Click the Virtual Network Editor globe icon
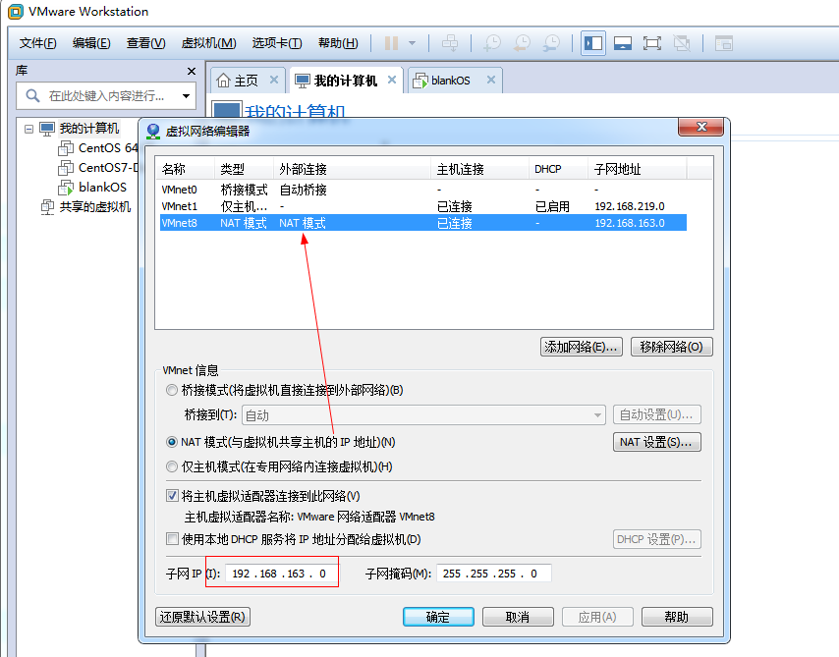 point(153,131)
